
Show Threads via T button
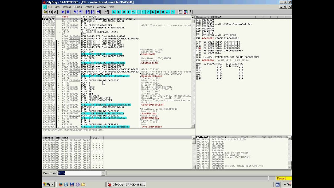click(129, 12)
